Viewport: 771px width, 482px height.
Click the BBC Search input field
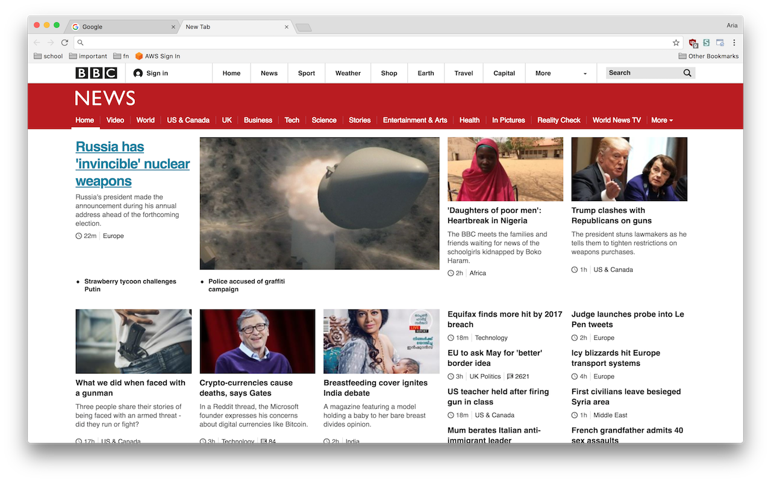pyautogui.click(x=643, y=73)
